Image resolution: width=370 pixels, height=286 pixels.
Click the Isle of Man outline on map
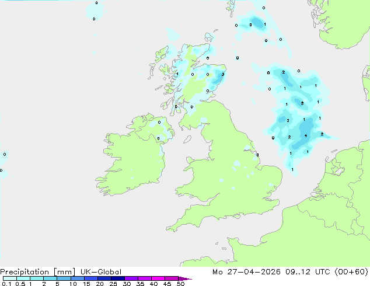pyautogui.click(x=187, y=139)
